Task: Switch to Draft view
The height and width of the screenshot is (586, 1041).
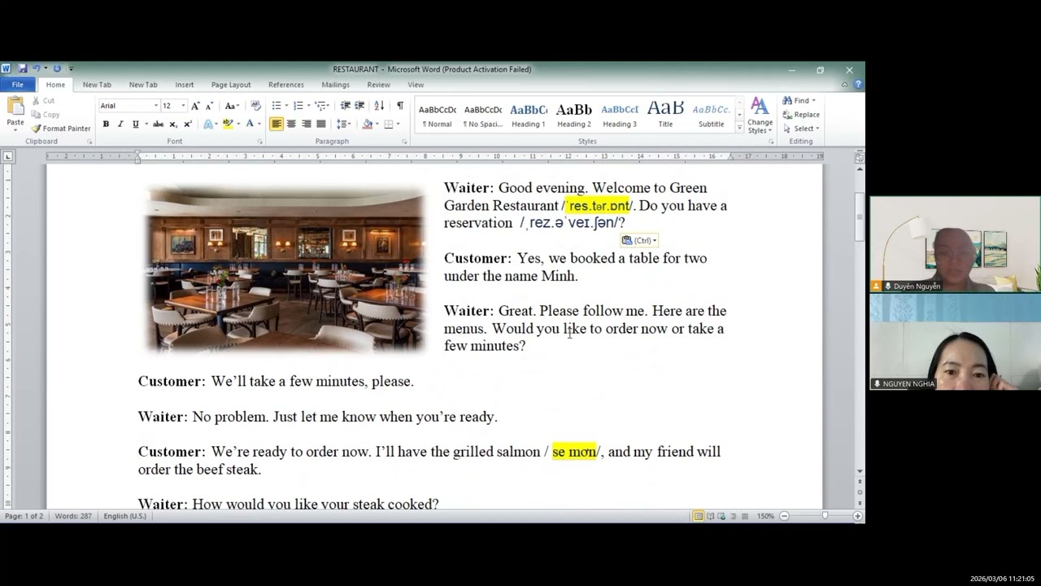Action: tap(744, 516)
